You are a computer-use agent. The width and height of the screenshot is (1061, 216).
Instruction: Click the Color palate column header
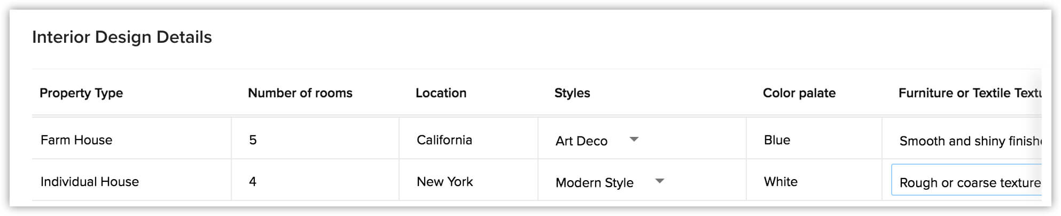pos(799,93)
